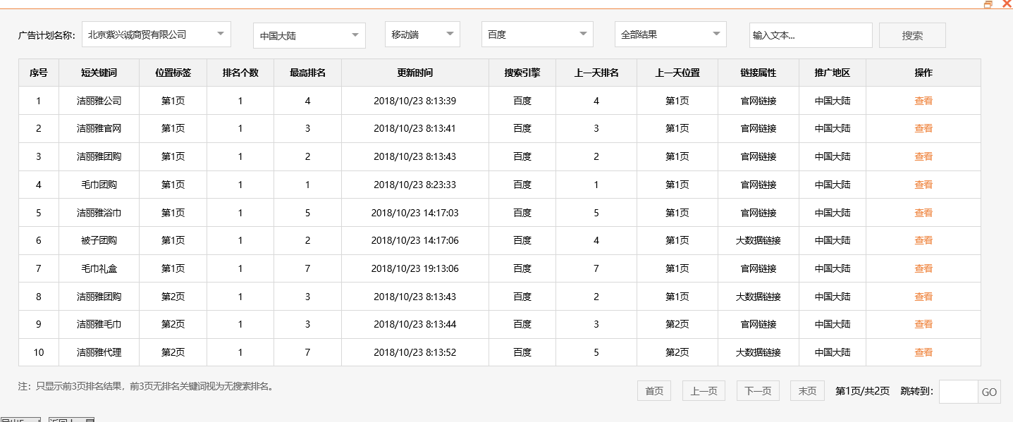Click the 搜索 search button
This screenshot has height=422, width=1013.
[911, 35]
